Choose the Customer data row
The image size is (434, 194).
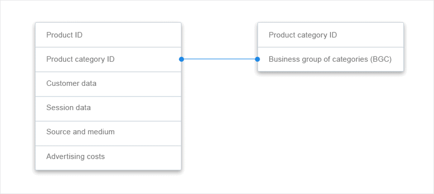tap(108, 84)
